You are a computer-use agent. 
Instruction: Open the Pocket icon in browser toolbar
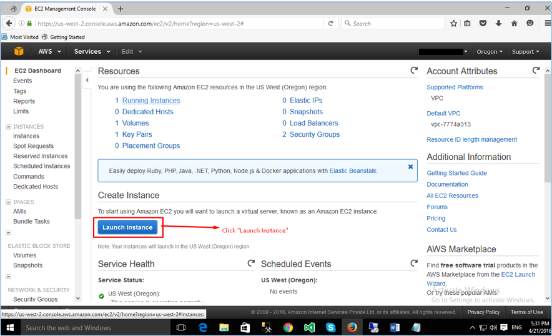point(483,23)
